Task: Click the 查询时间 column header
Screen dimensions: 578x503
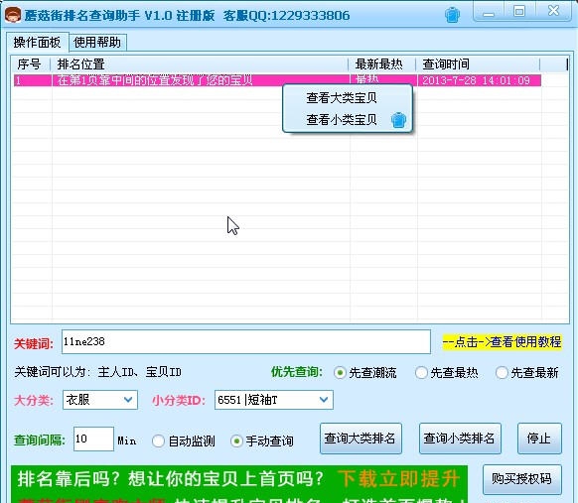Action: pos(478,64)
